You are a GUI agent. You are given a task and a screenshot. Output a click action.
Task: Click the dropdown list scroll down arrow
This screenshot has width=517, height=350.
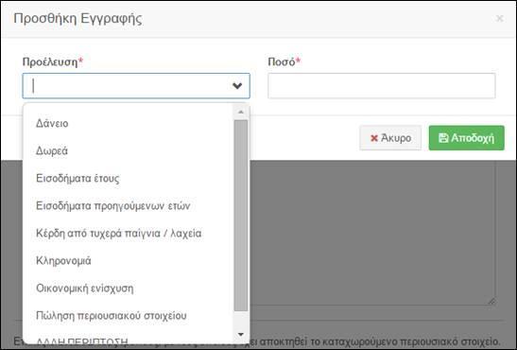(241, 335)
